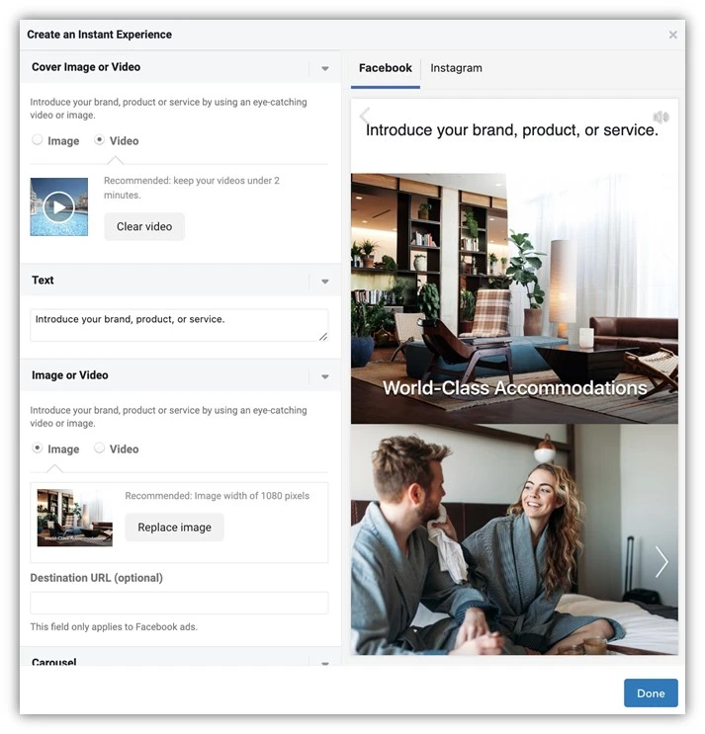Click the lounge image thumbnail
705x734 pixels.
pyautogui.click(x=75, y=518)
